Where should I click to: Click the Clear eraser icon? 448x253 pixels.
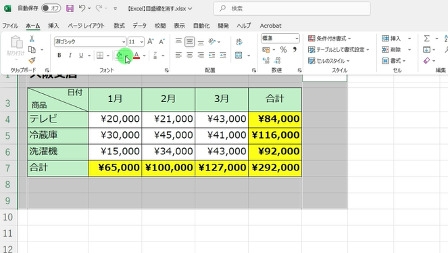tap(426, 61)
